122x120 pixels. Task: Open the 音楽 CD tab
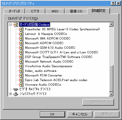pos(76,11)
